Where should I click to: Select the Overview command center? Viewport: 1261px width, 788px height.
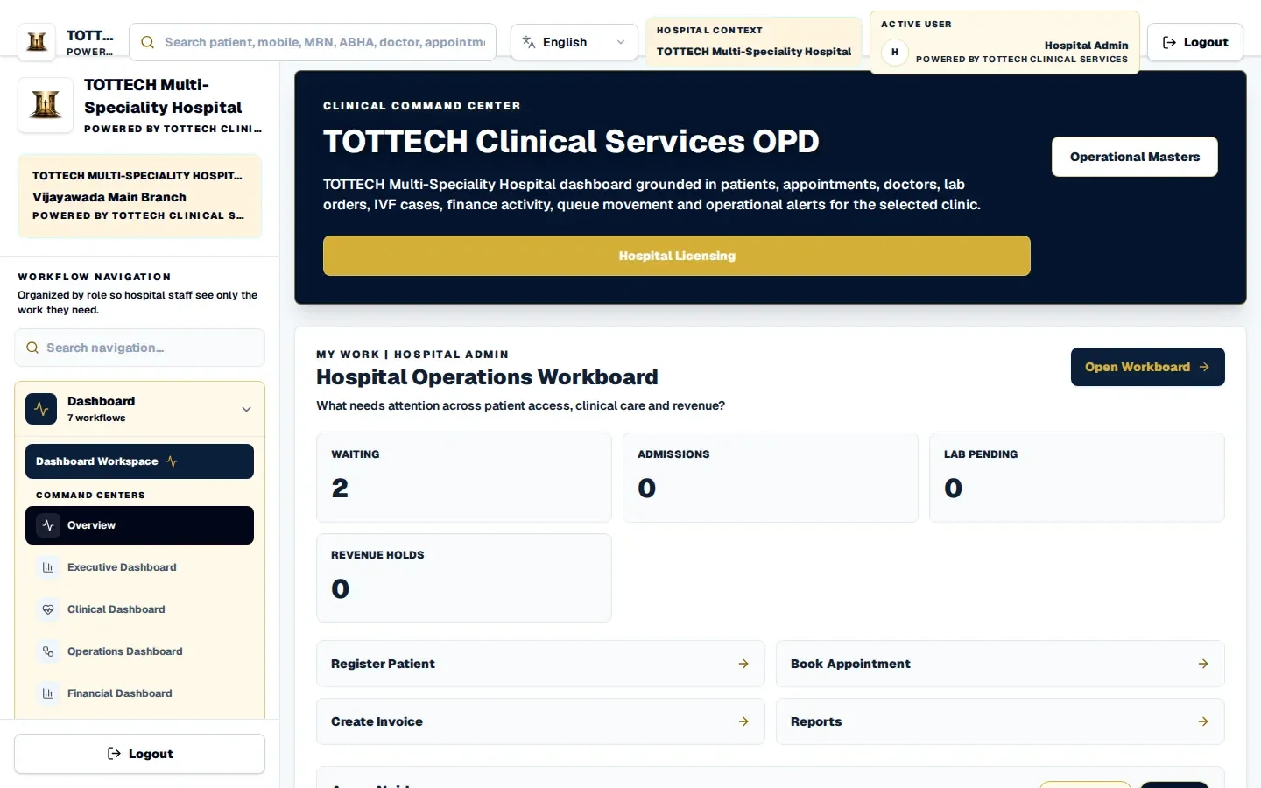point(139,525)
